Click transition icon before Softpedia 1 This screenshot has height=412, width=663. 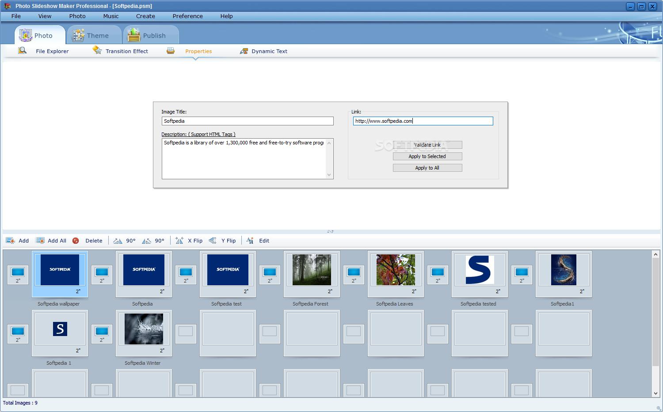coord(18,334)
